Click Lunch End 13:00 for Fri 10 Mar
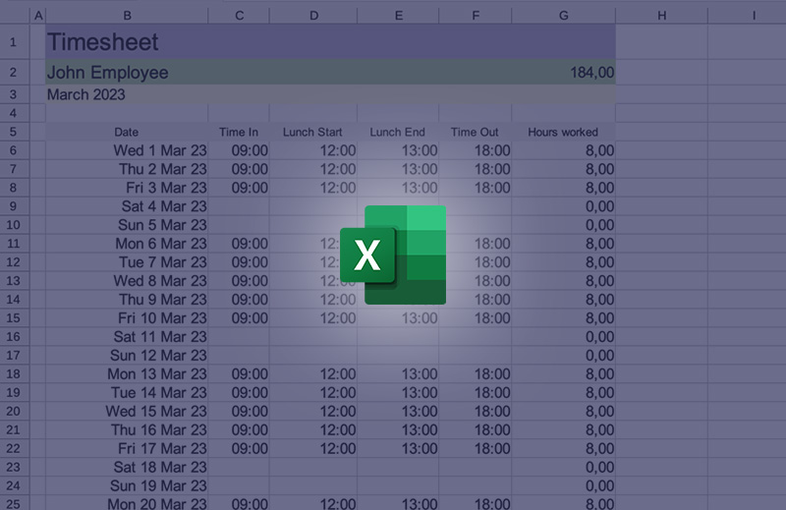This screenshot has height=510, width=786. [x=398, y=318]
